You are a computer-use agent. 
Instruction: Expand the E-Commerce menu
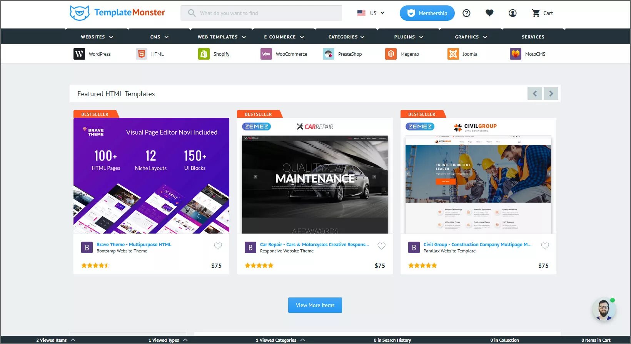click(284, 37)
